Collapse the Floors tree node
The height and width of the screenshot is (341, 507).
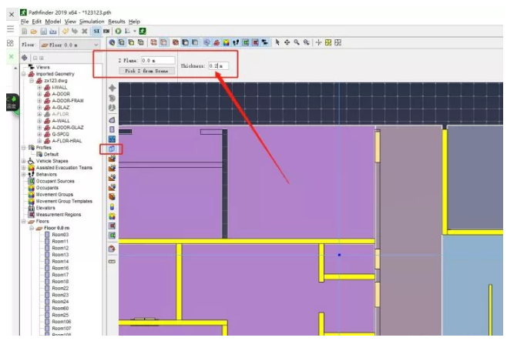[24, 221]
